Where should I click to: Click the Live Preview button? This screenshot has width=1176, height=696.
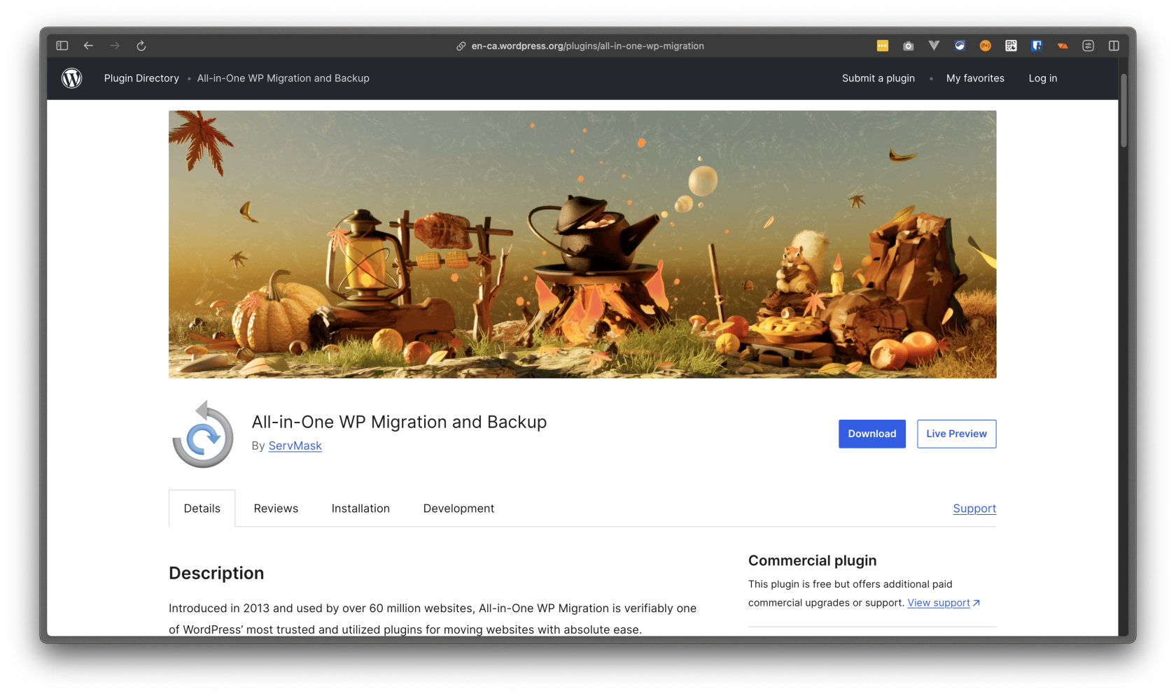click(x=956, y=434)
